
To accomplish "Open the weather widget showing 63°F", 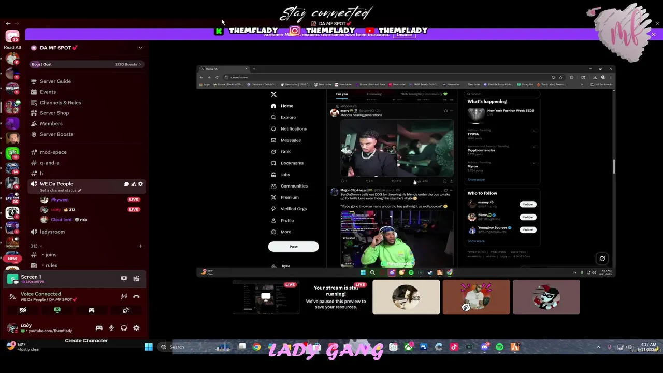I will pyautogui.click(x=23, y=347).
